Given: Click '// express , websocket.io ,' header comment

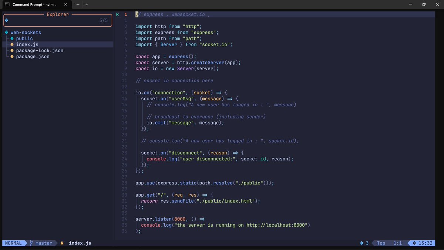Looking at the screenshot, I should click(x=173, y=14).
